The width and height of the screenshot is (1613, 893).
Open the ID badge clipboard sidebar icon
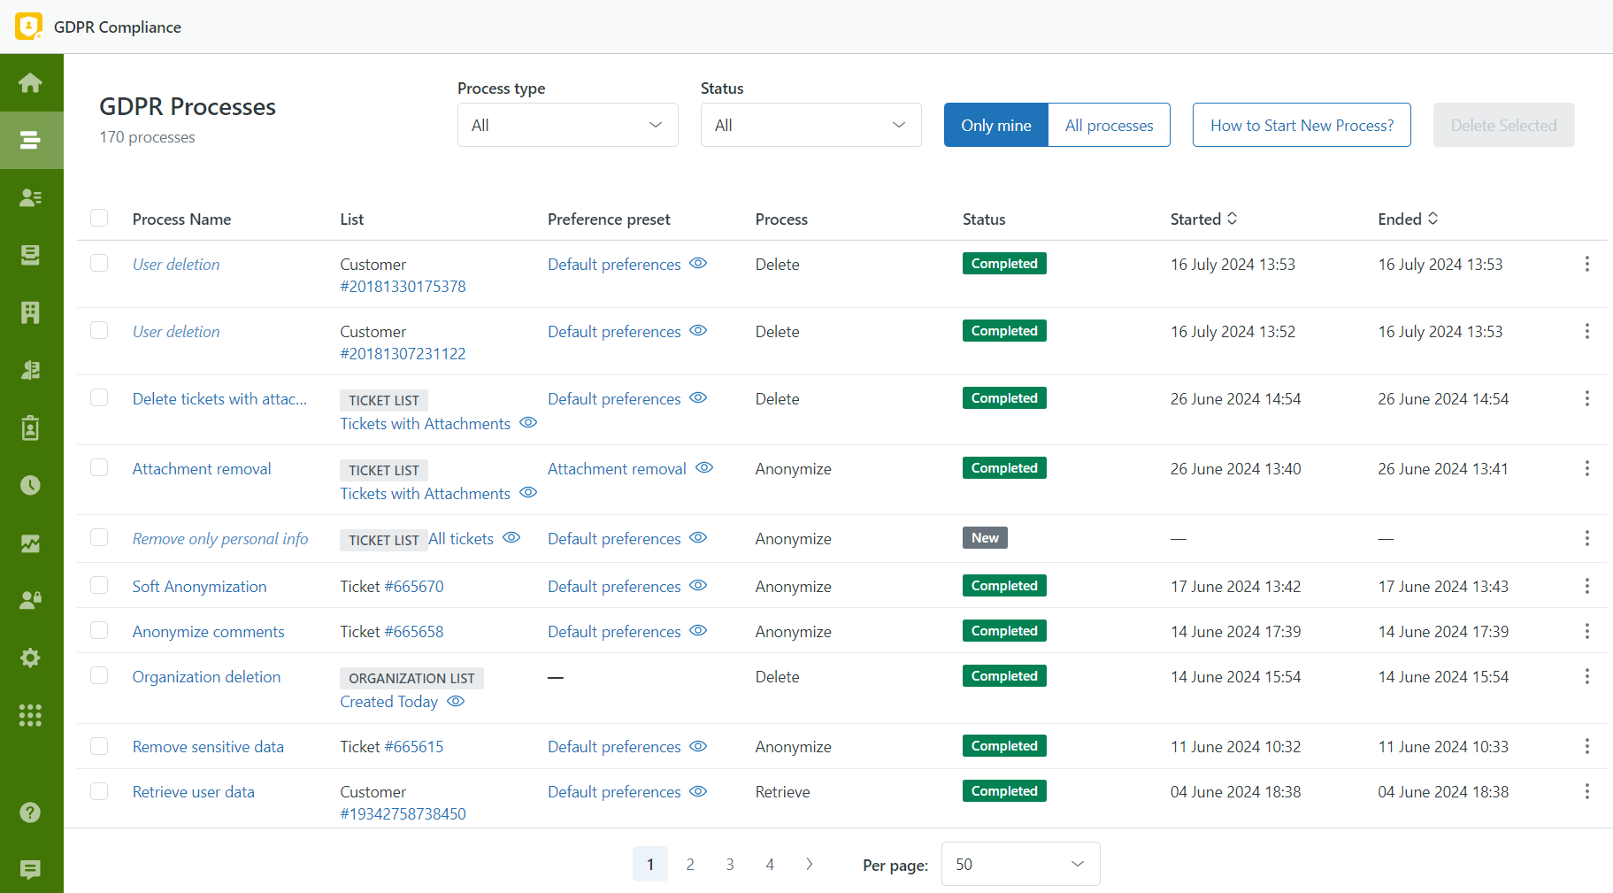[31, 427]
